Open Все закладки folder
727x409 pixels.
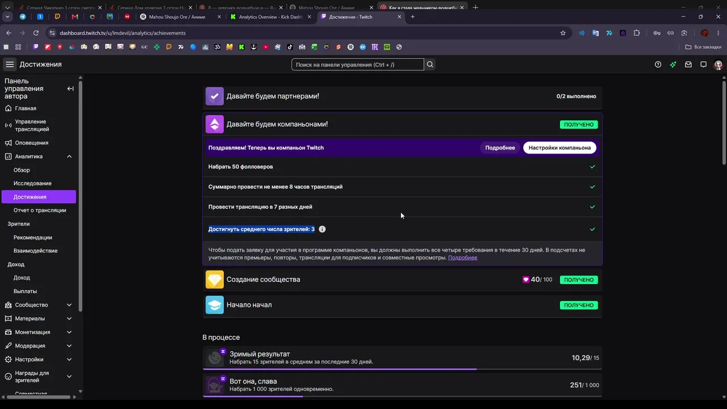tap(703, 47)
